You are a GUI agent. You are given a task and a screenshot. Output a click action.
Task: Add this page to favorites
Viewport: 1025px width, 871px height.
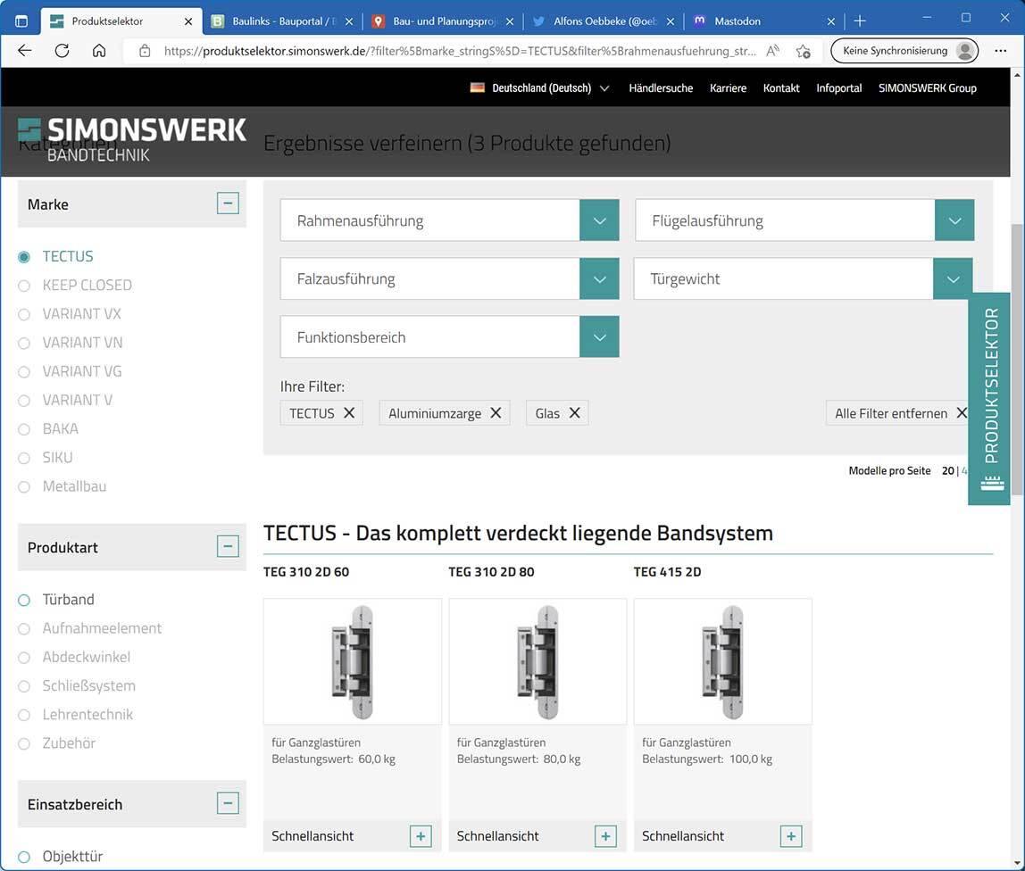804,51
